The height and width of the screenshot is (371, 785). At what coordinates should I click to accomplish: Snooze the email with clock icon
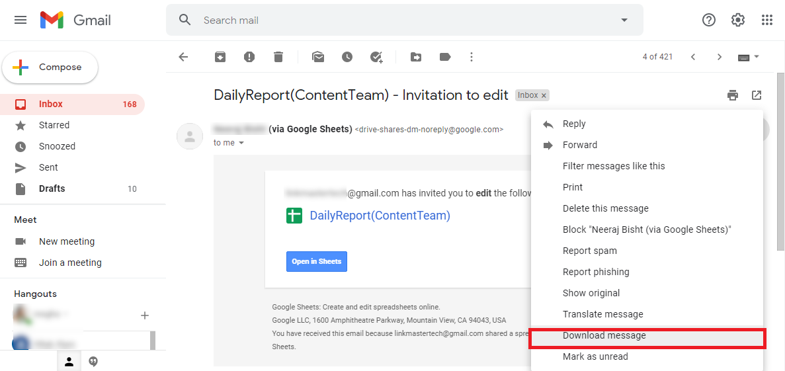[x=347, y=57]
